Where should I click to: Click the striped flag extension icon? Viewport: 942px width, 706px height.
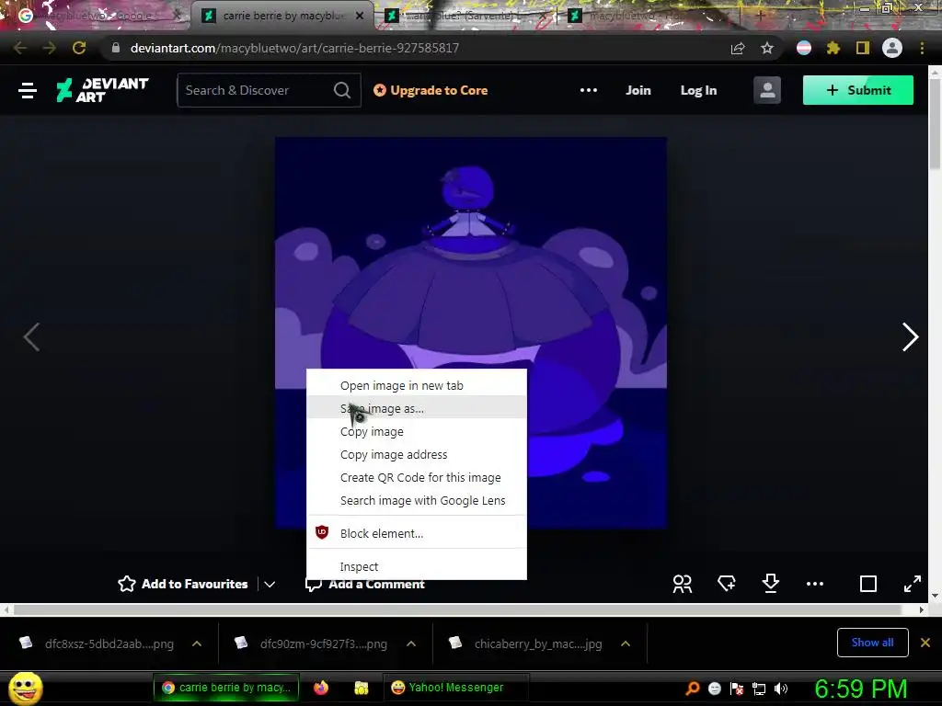tap(804, 48)
